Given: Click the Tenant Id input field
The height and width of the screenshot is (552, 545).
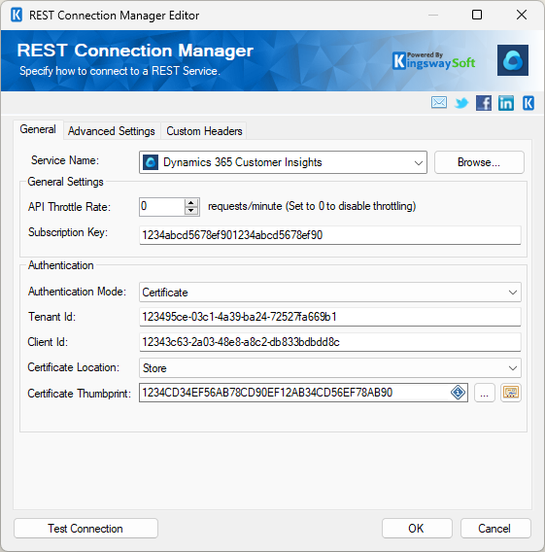Looking at the screenshot, I should point(330,317).
